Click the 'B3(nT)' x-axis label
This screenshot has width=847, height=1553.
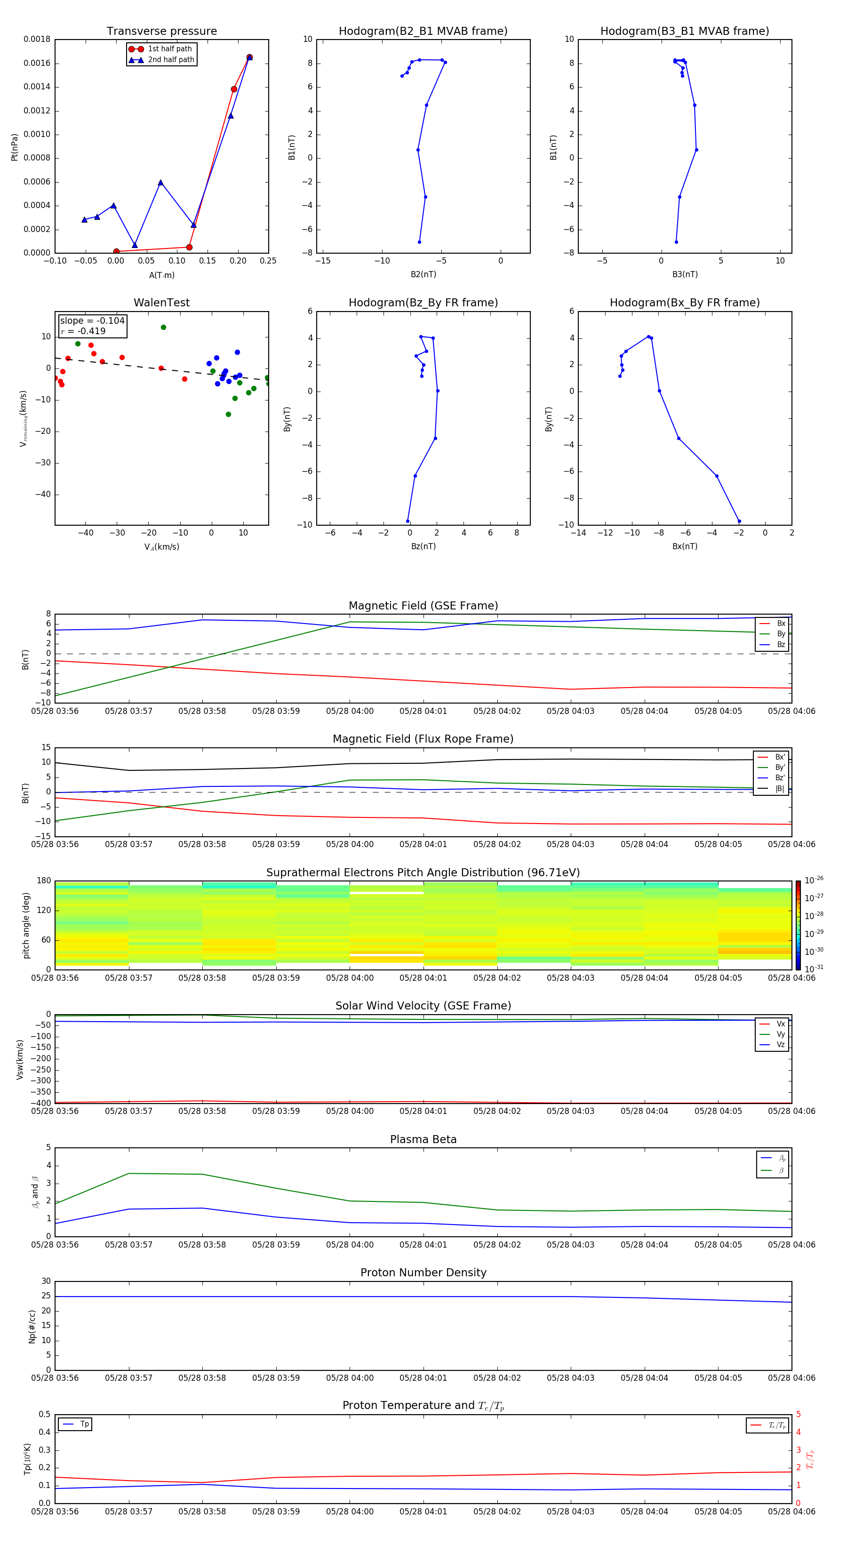tap(685, 274)
